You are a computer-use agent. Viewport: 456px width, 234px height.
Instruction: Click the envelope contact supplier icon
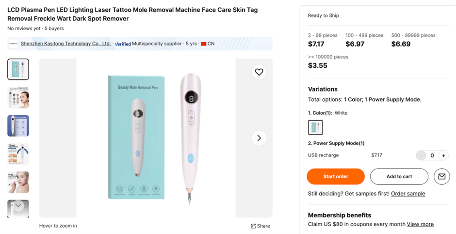point(441,177)
